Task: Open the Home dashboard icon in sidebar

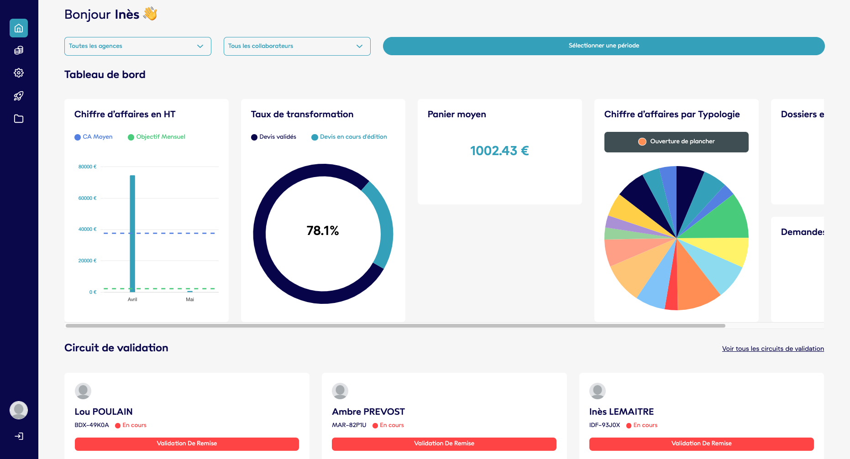Action: pos(19,28)
